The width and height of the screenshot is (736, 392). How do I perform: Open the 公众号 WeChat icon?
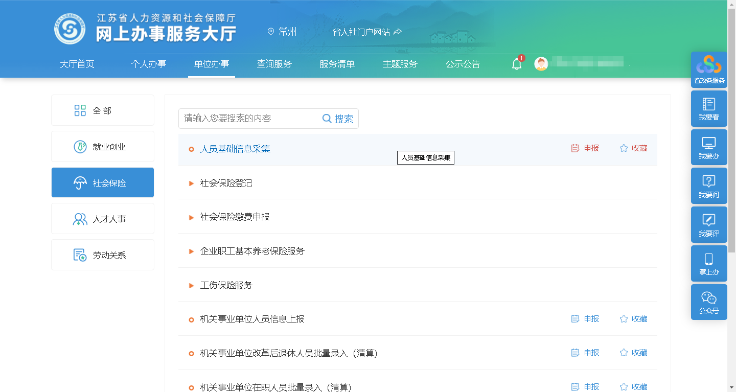point(708,302)
